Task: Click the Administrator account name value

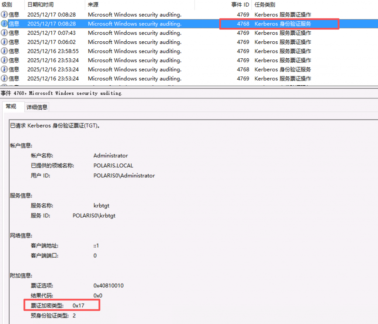Action: [x=111, y=156]
